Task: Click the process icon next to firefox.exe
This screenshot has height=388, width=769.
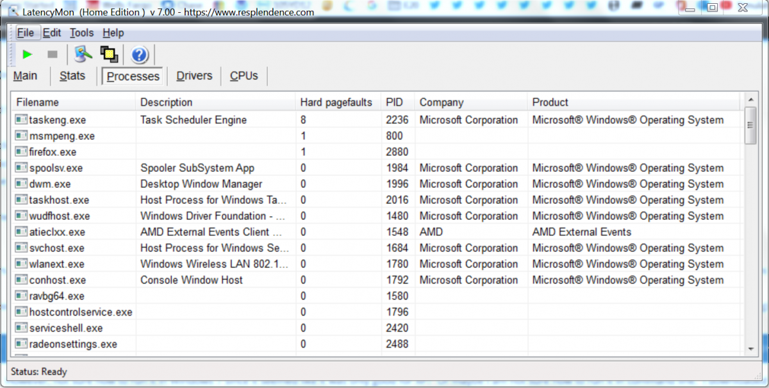Action: click(21, 152)
